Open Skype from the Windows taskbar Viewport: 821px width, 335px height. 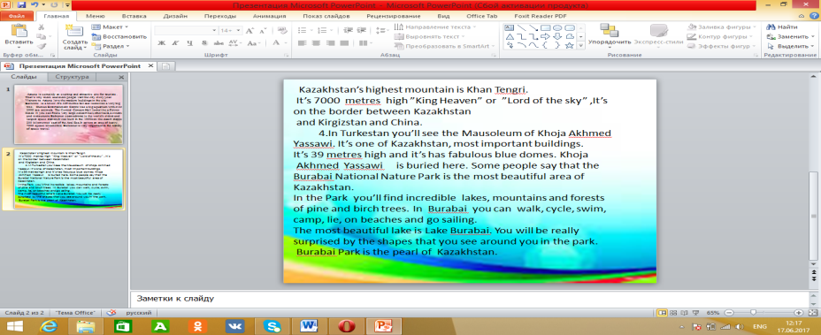point(272,327)
